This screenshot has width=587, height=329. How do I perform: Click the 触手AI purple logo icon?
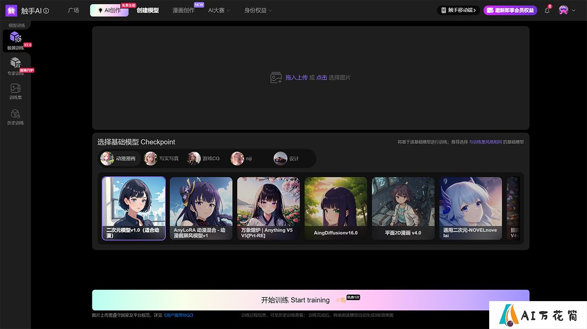click(11, 10)
